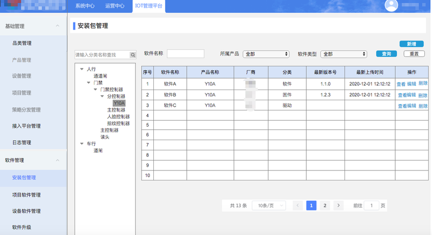
Task: Collapse the 基础管理 sidebar section
Action: click(x=57, y=26)
